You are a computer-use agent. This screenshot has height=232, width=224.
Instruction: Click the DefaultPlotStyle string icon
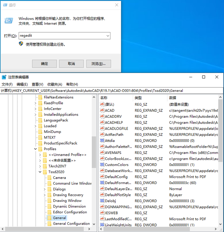(x=102, y=195)
